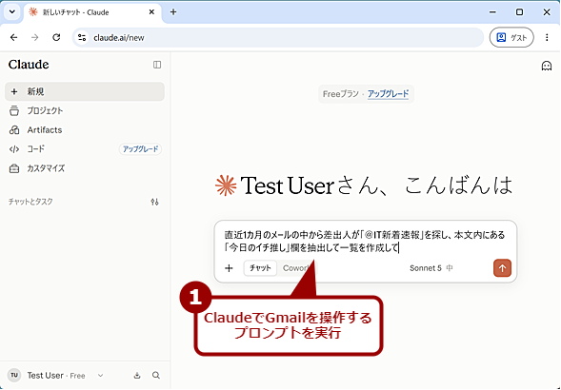Click the チャットとタスク section label
The height and width of the screenshot is (390, 561).
(30, 202)
